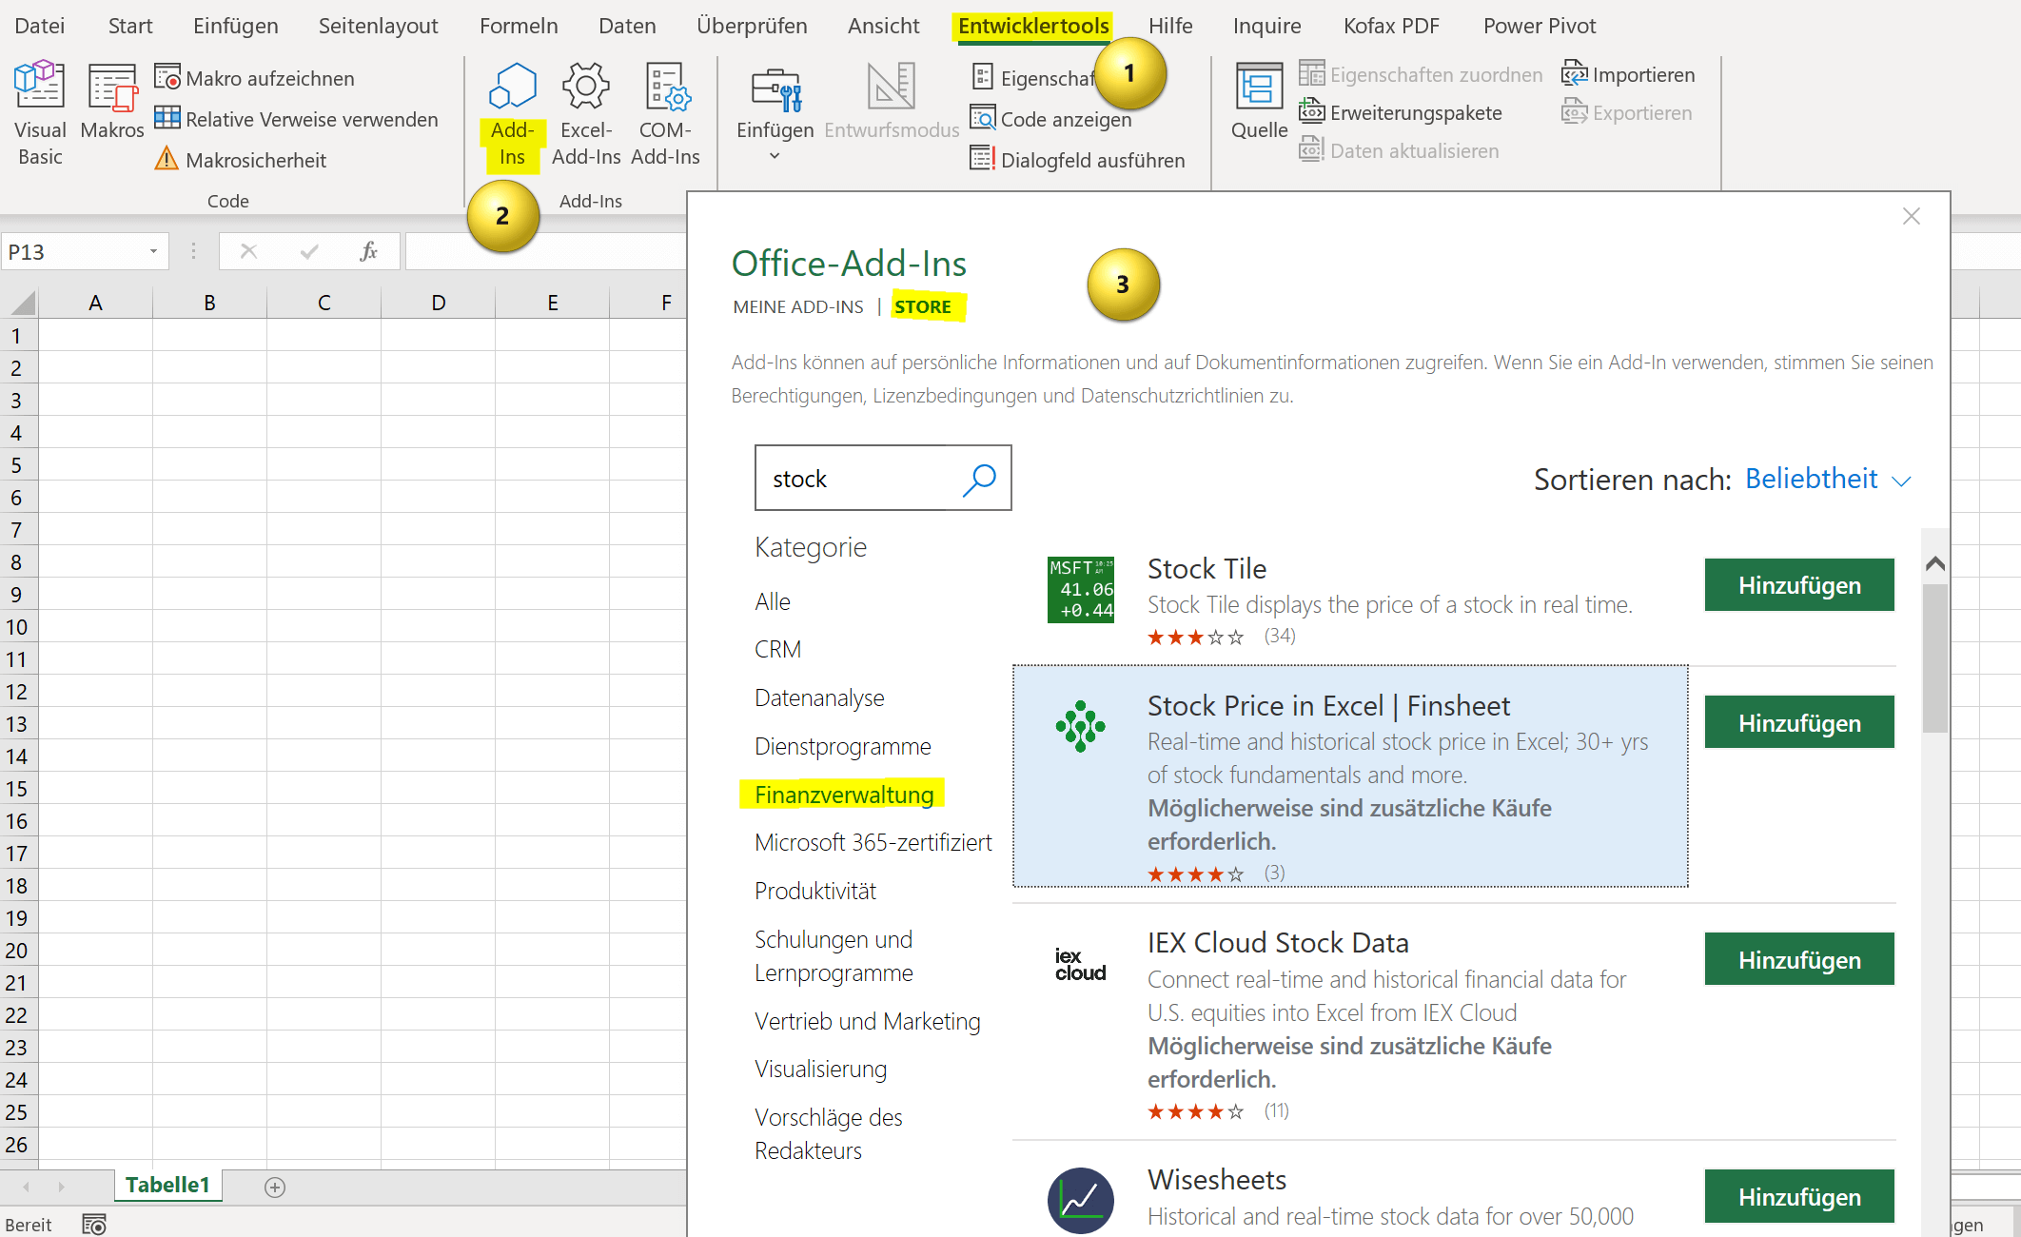This screenshot has width=2021, height=1237.
Task: Open the Visual Basic editor
Action: 40,114
